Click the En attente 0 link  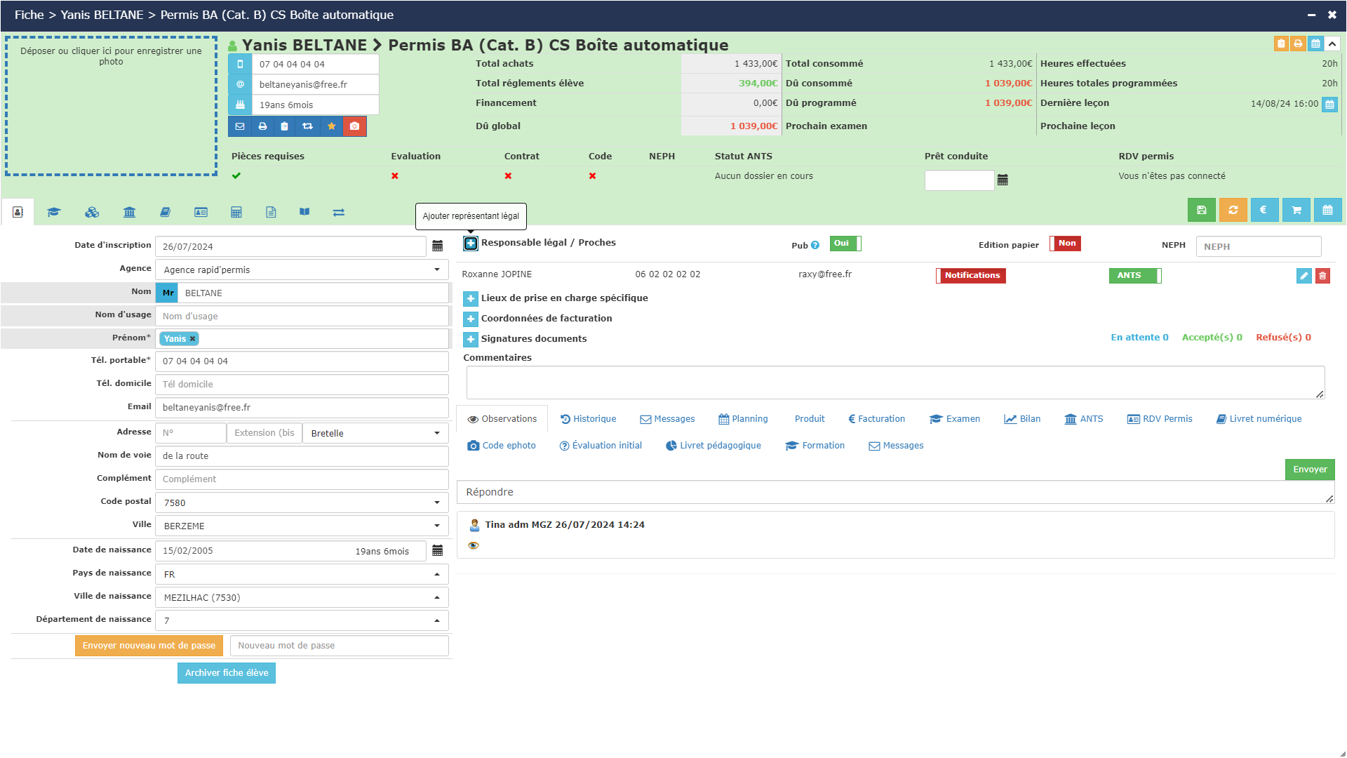[1139, 338]
